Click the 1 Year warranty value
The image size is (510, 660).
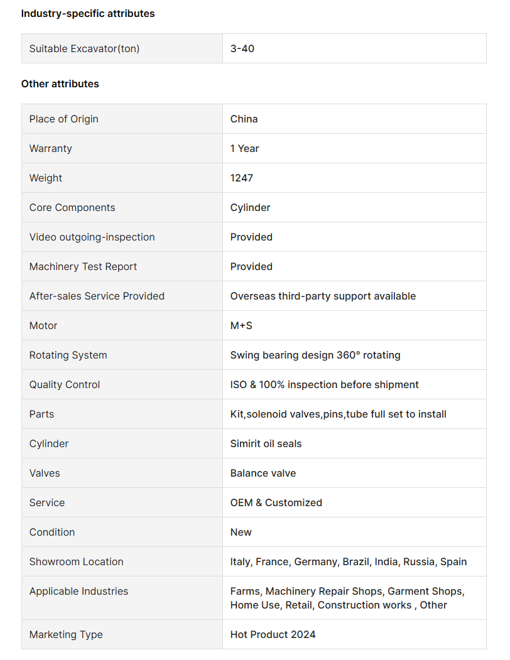tap(244, 148)
